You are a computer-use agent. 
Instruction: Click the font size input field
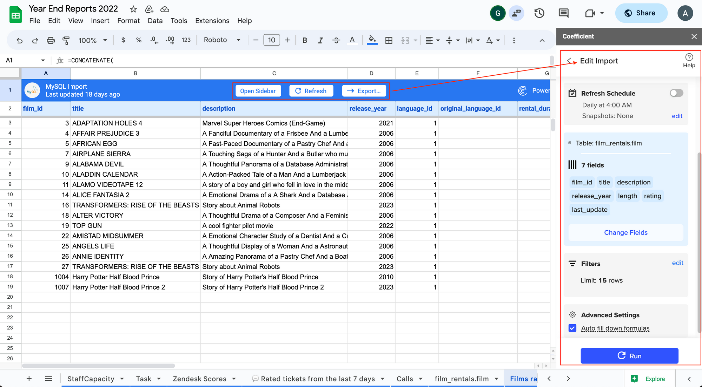pos(271,40)
